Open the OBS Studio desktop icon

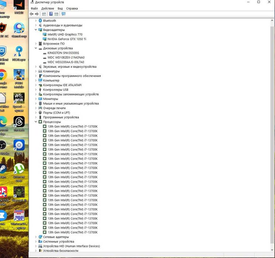(3, 147)
